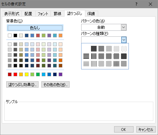158x135 pixels.
Task: Pick the tan swatch in the top theme row
Action: pyautogui.click(x=21, y=35)
